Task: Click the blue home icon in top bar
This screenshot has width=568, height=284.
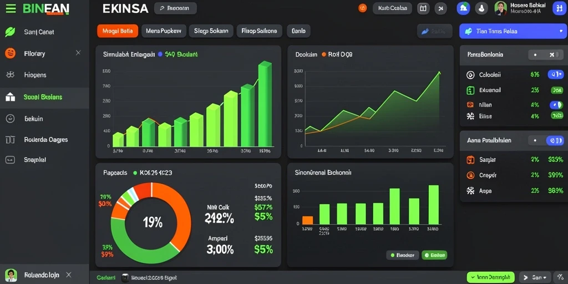Action: [463, 8]
